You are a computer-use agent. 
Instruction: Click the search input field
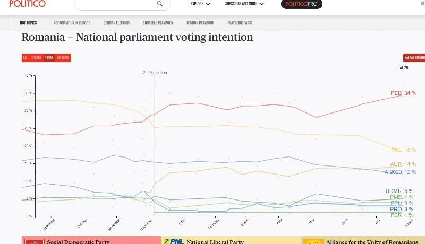pyautogui.click(x=117, y=4)
